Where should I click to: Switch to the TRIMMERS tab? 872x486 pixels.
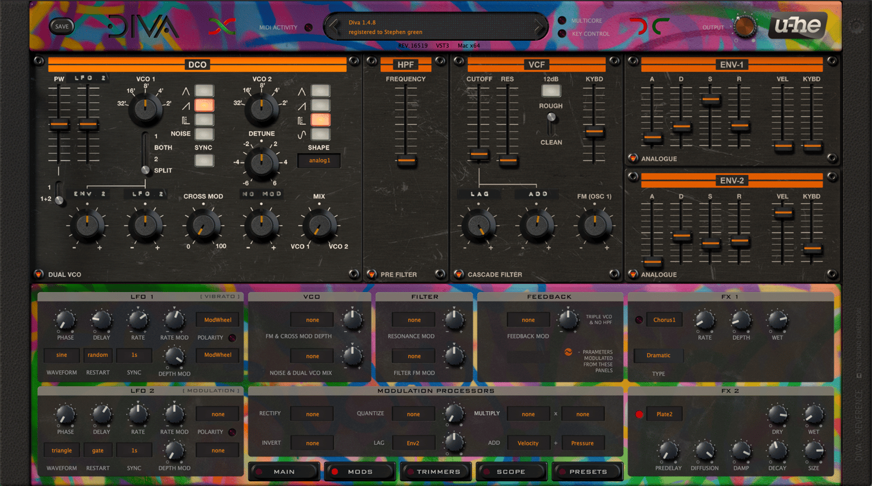(436, 471)
